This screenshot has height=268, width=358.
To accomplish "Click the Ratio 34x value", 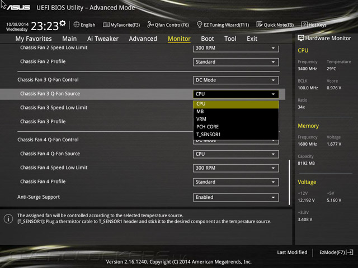I will coord(301,107).
